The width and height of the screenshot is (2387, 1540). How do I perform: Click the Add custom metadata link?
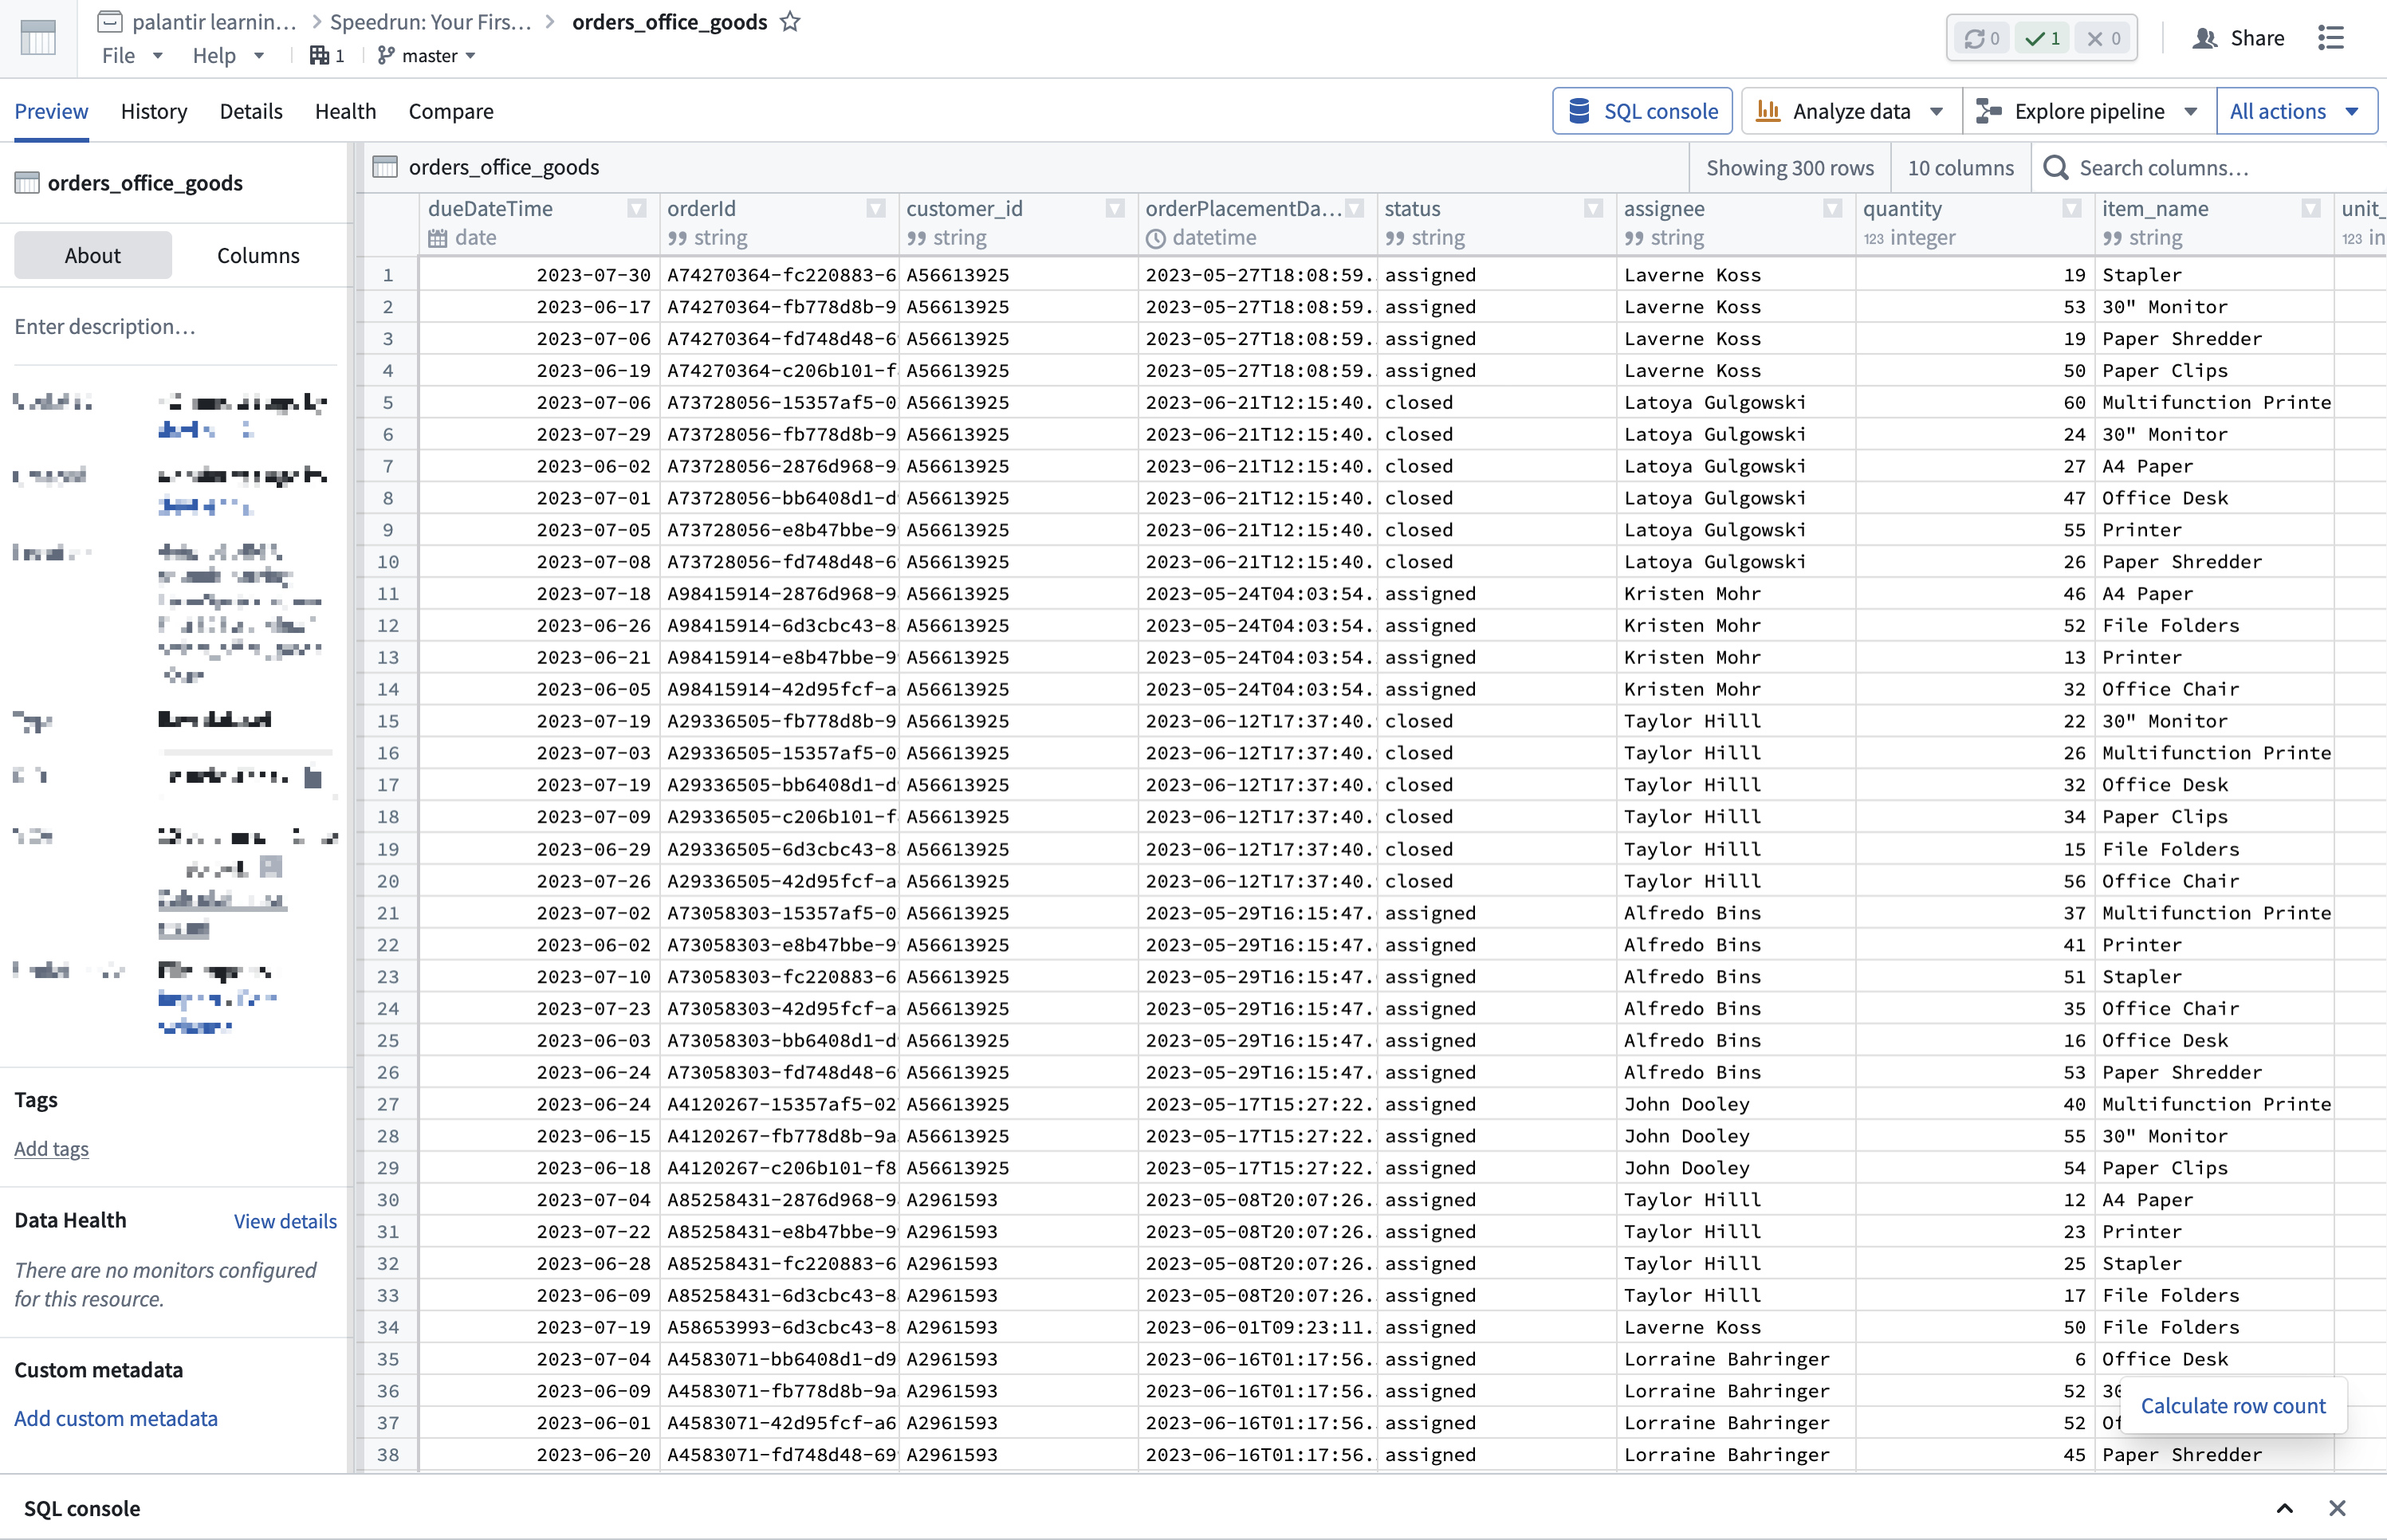[116, 1418]
